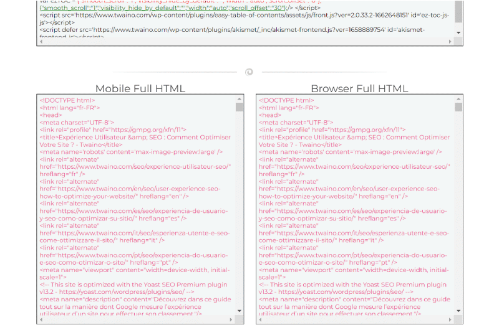Click the hreflang="es" alternate line in Browser pane
Viewport: 499px width, 330px height.
(353, 211)
